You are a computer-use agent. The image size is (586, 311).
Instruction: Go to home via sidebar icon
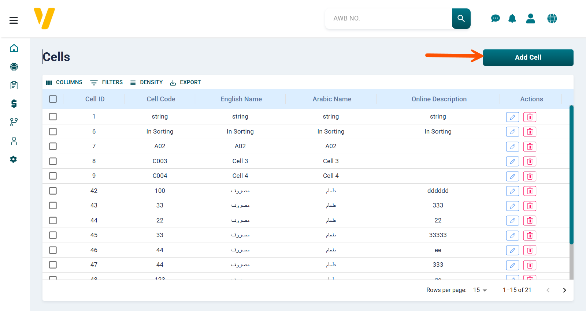(x=14, y=48)
